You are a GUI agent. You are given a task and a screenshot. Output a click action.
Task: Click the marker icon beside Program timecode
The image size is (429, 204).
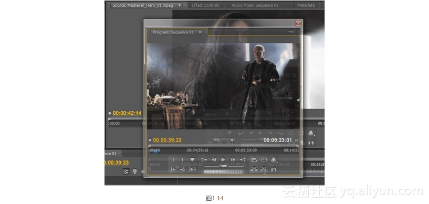(x=150, y=141)
